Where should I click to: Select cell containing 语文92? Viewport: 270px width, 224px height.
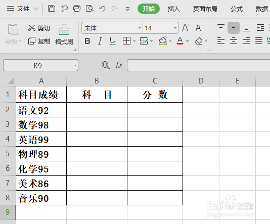point(41,110)
